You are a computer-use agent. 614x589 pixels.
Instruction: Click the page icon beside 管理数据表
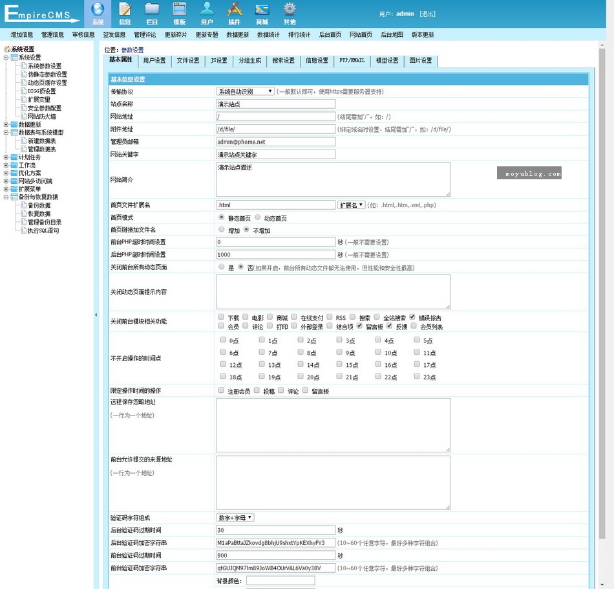[x=24, y=149]
